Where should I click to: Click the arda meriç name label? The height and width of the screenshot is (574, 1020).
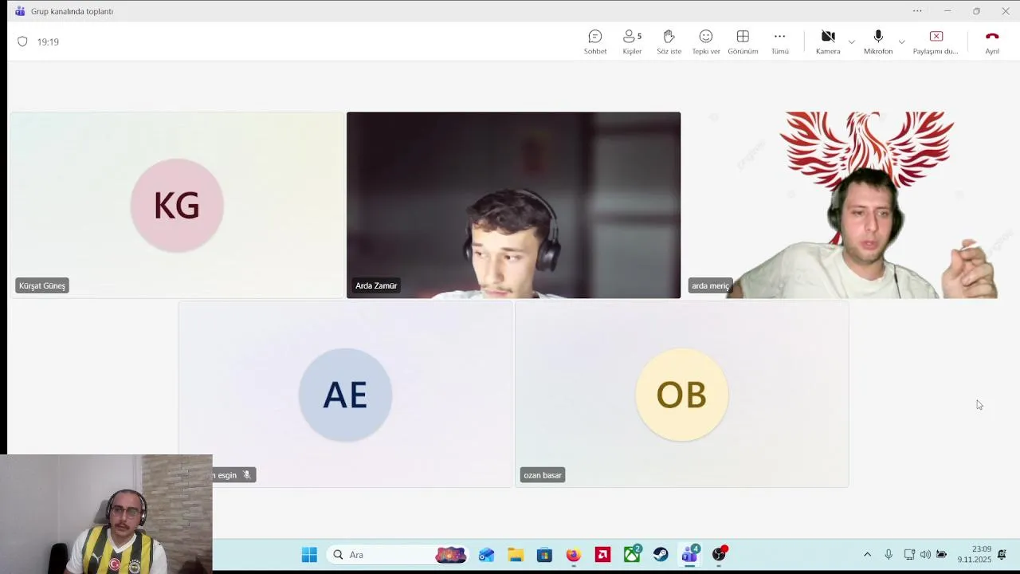tap(710, 285)
